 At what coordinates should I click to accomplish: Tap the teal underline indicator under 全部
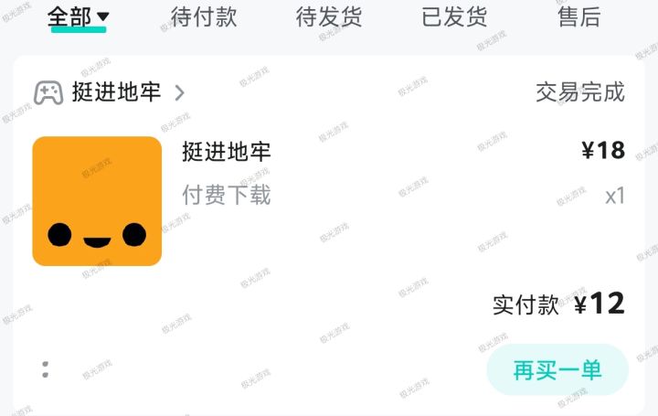tap(79, 29)
